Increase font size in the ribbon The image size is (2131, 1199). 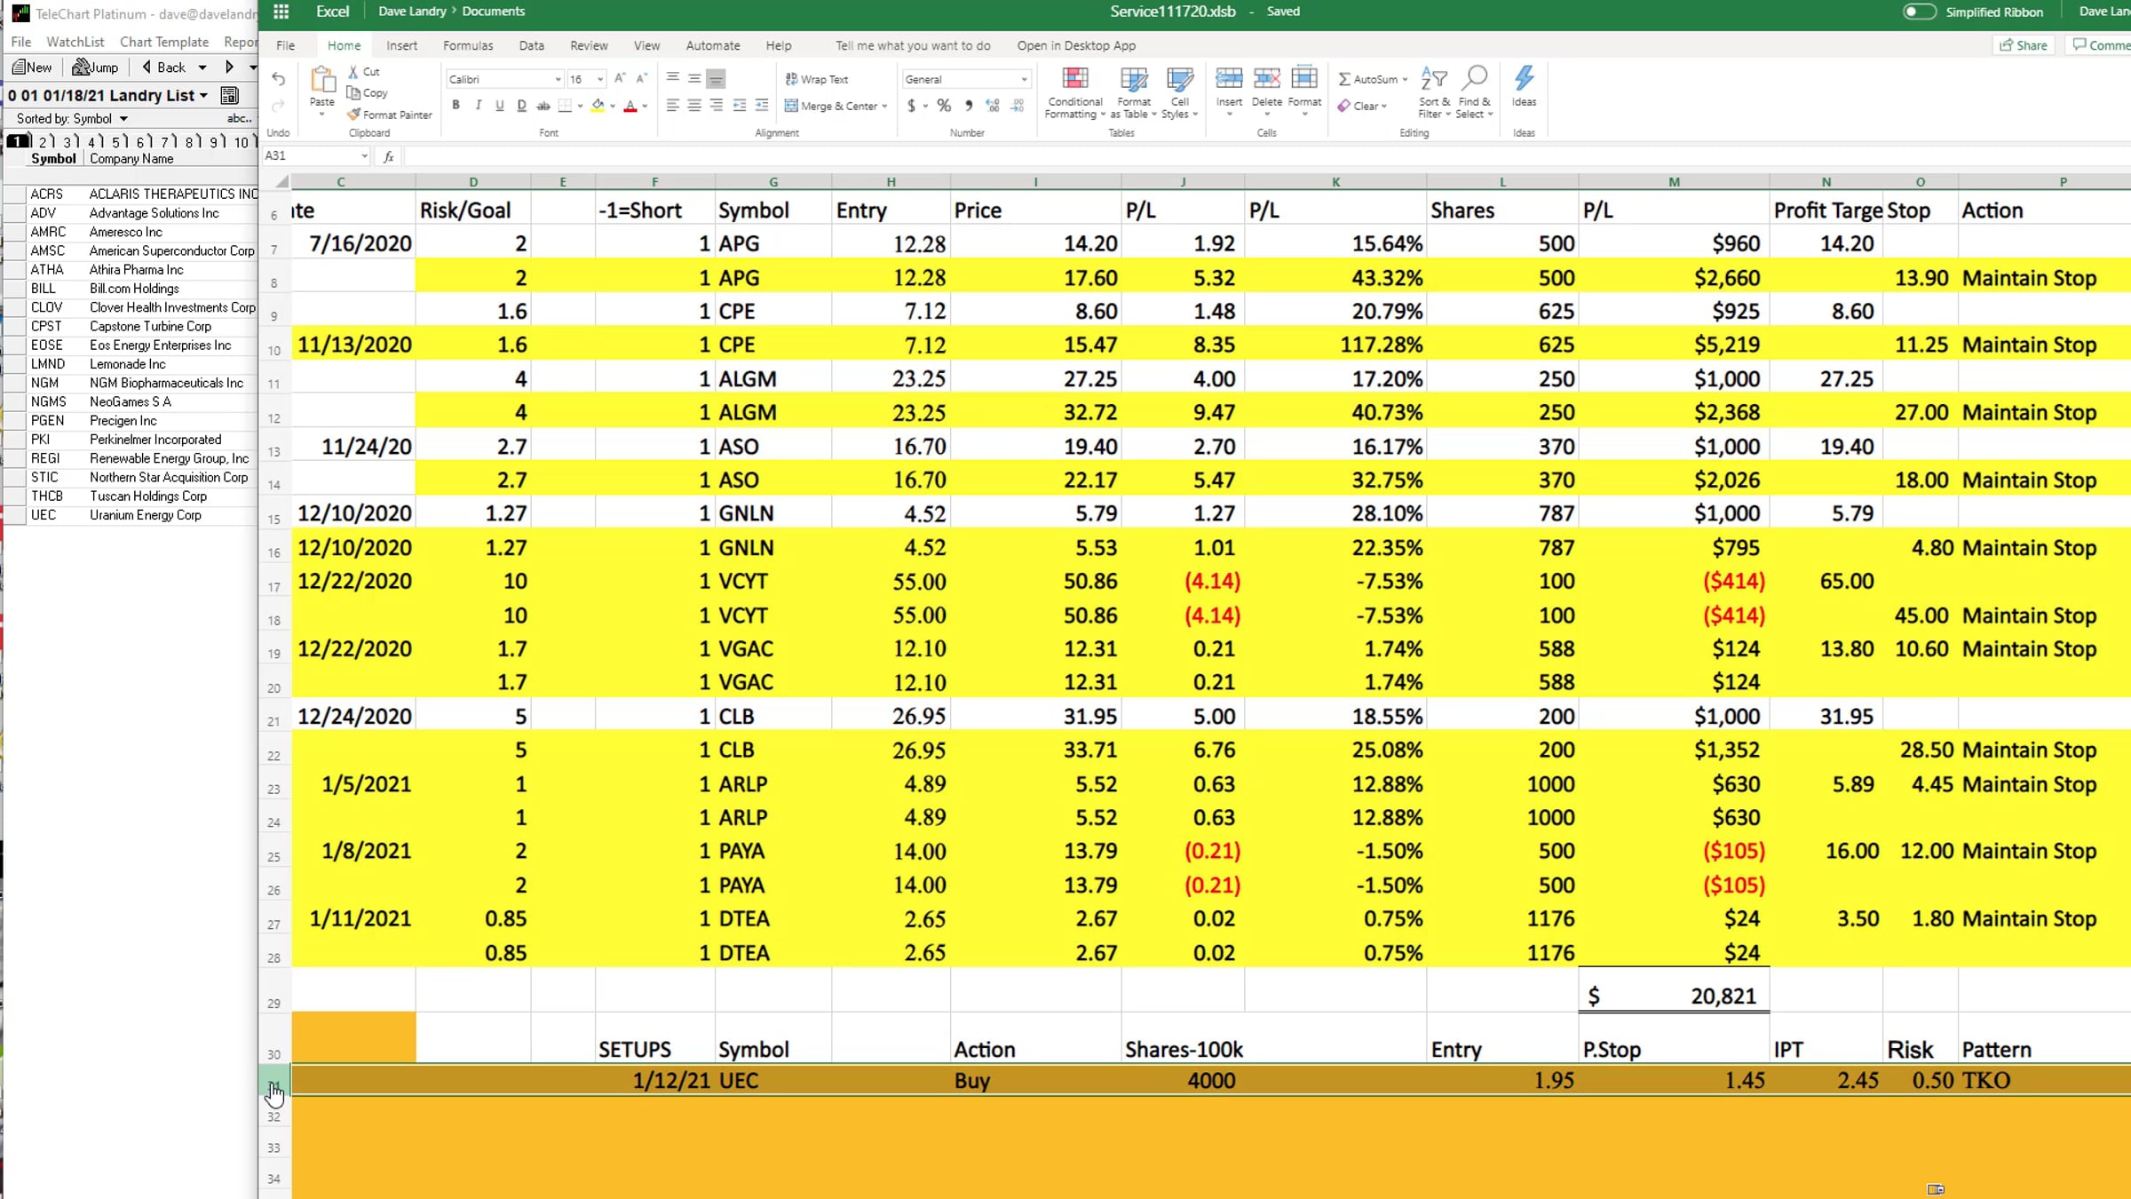pos(620,78)
